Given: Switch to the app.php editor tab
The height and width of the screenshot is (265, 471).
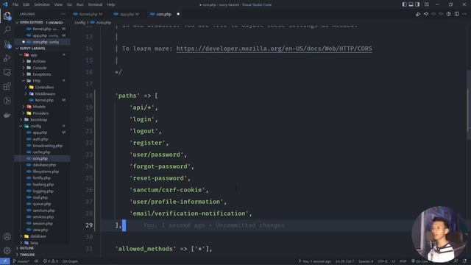Looking at the screenshot, I should [127, 14].
